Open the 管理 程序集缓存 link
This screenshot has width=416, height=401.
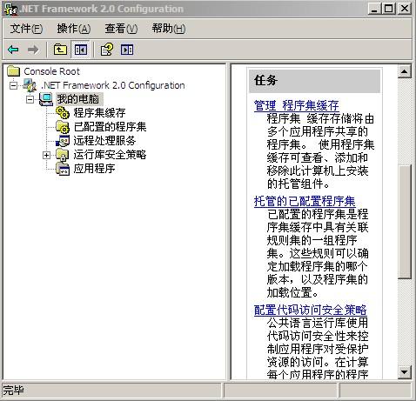tap(297, 105)
